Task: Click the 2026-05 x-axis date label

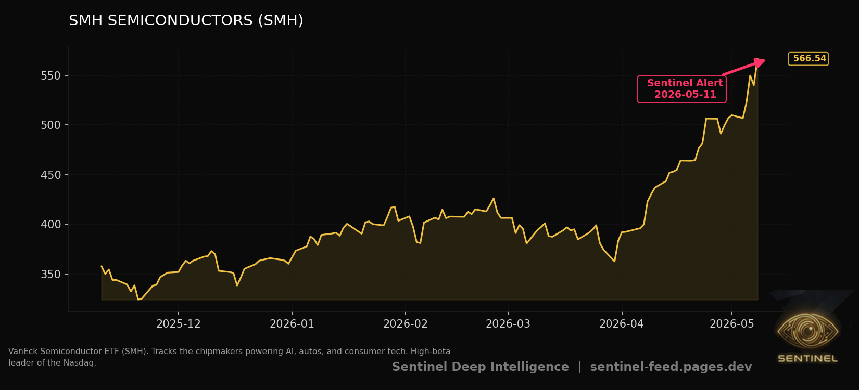Action: tap(732, 324)
